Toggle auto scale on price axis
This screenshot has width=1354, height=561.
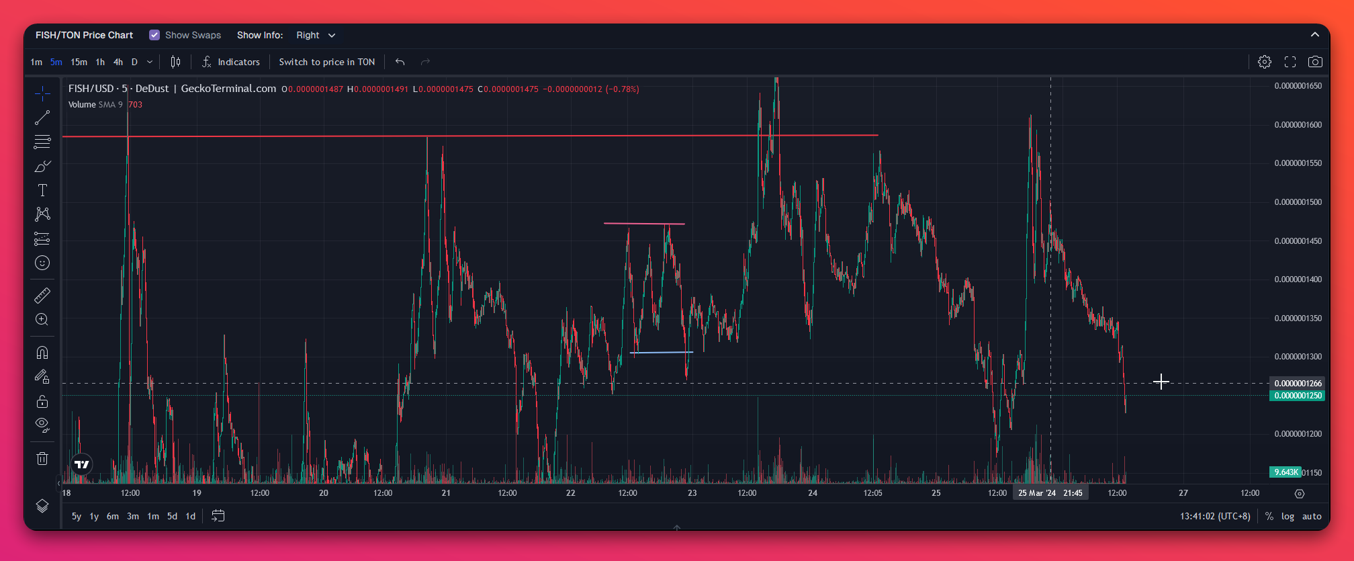(1312, 517)
